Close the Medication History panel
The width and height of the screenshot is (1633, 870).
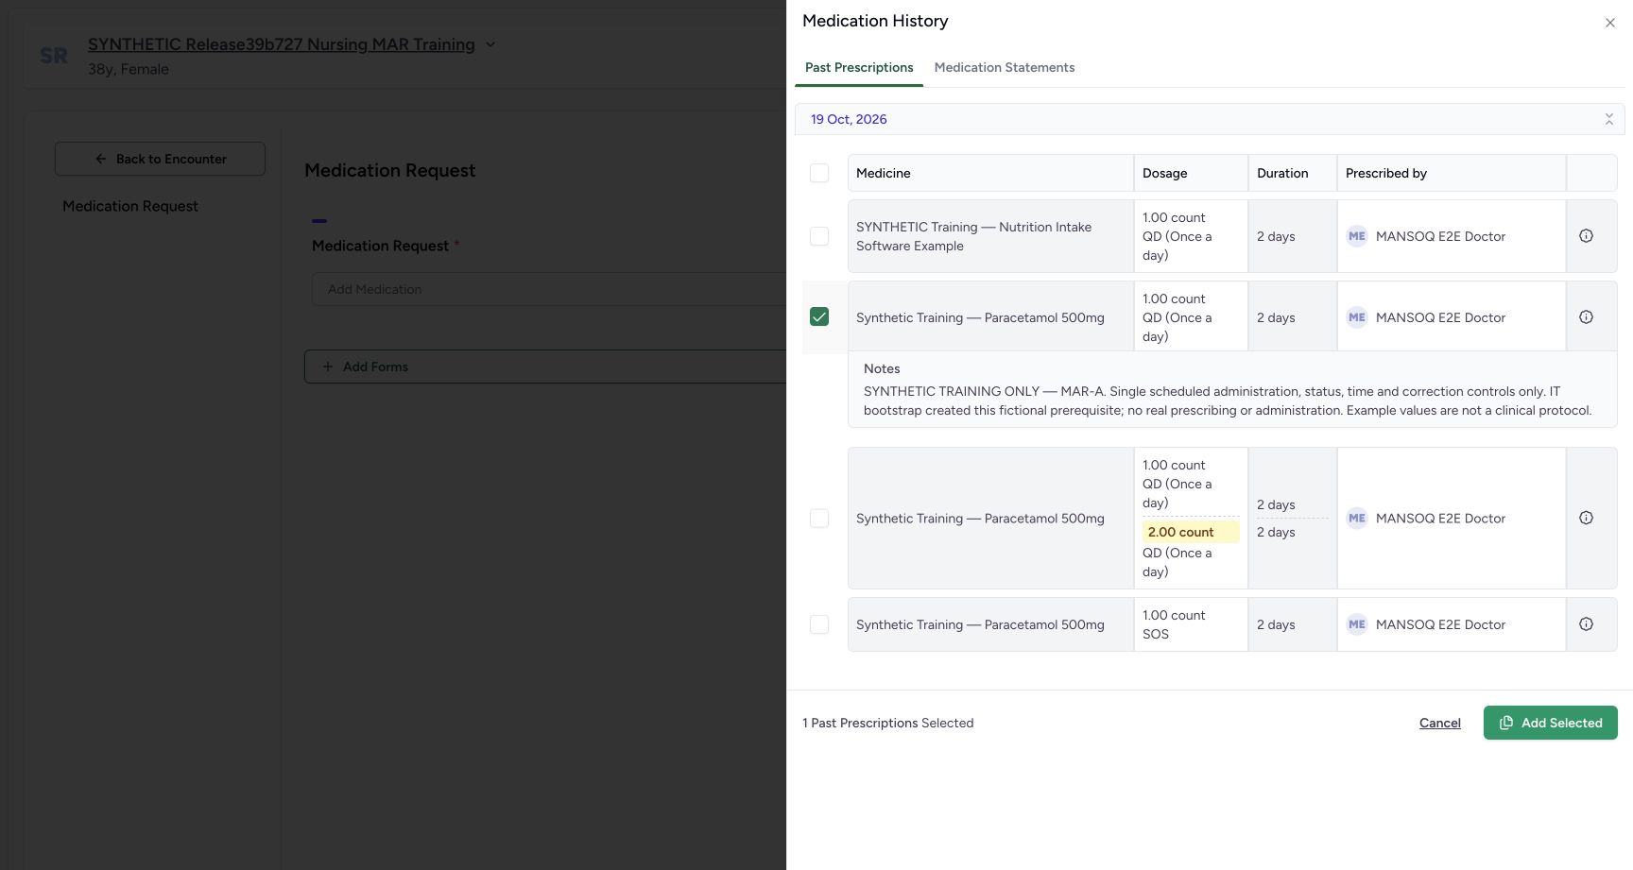pyautogui.click(x=1610, y=23)
